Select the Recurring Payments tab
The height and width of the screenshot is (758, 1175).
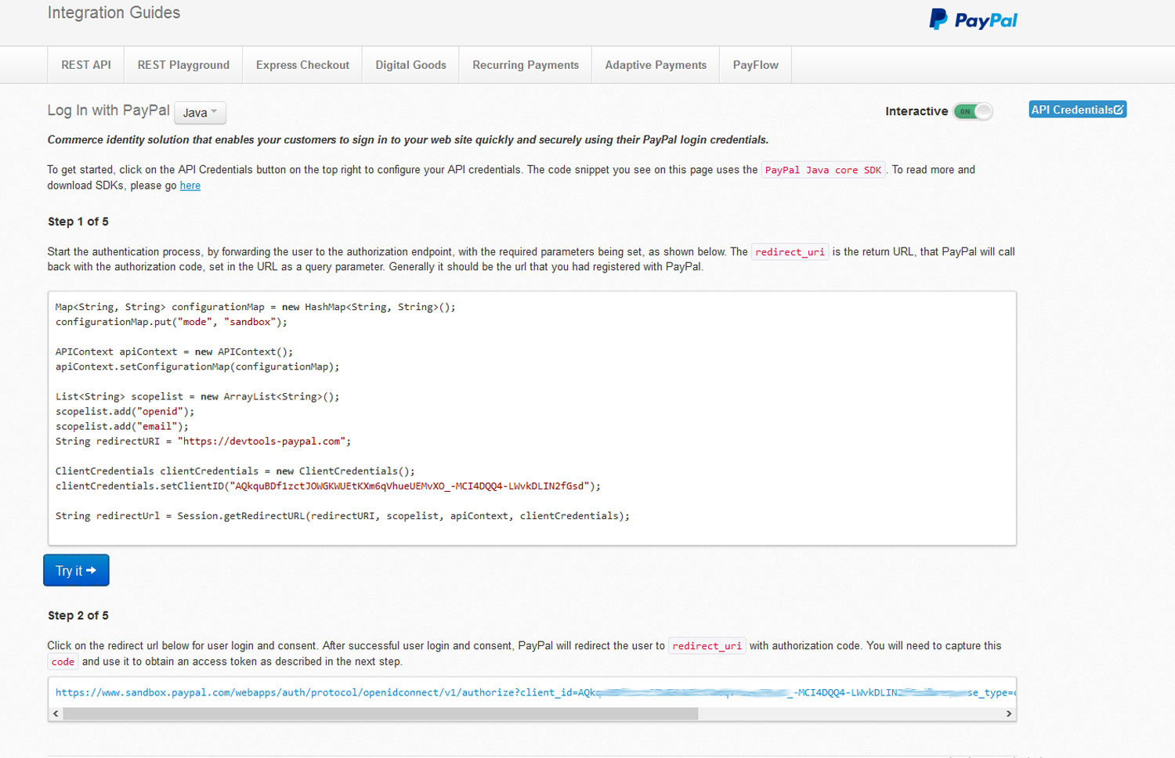pyautogui.click(x=526, y=65)
